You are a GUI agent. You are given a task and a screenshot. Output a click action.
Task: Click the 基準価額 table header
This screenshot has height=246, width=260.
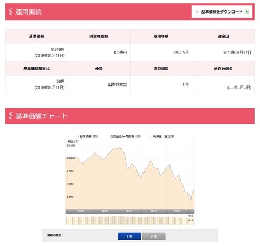[x=37, y=36]
